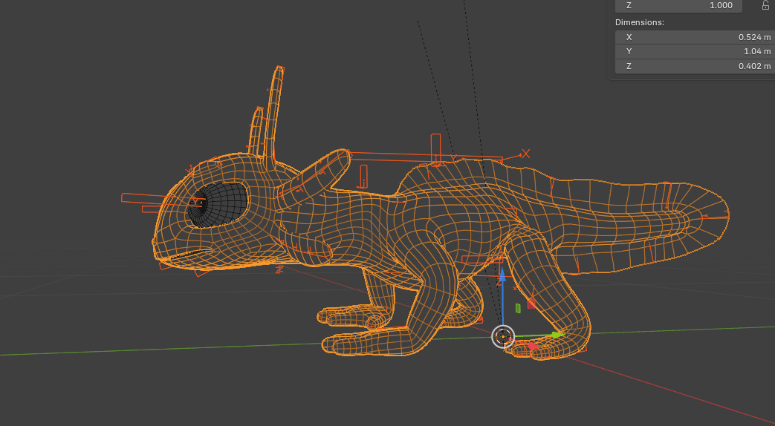Click the Z scale field showing 1.000
The width and height of the screenshot is (775, 426).
tap(678, 5)
